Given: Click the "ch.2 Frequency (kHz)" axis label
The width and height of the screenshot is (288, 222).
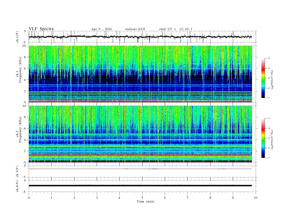Looking at the screenshot, I should [x=19, y=129].
